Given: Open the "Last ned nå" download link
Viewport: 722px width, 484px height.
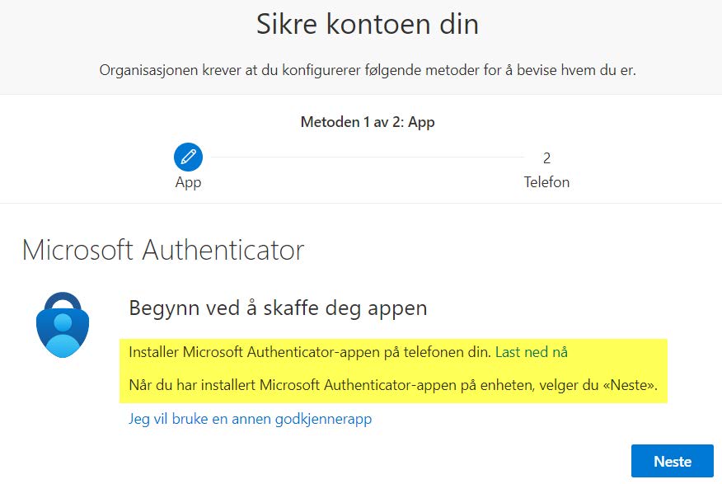Looking at the screenshot, I should tap(531, 352).
